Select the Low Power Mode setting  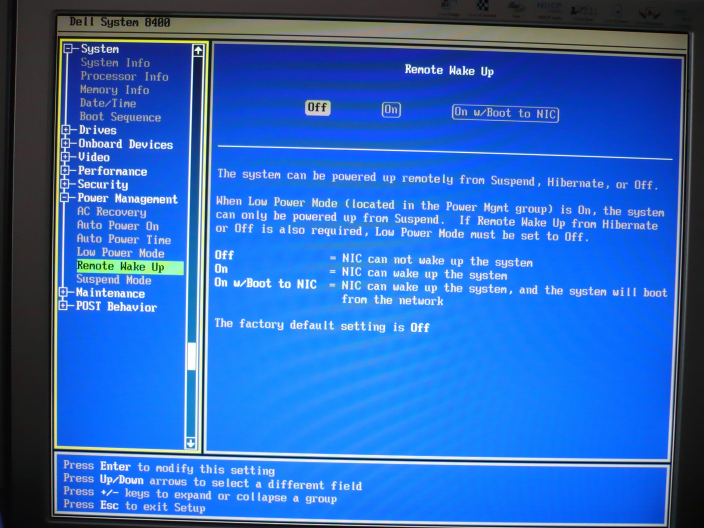point(120,253)
